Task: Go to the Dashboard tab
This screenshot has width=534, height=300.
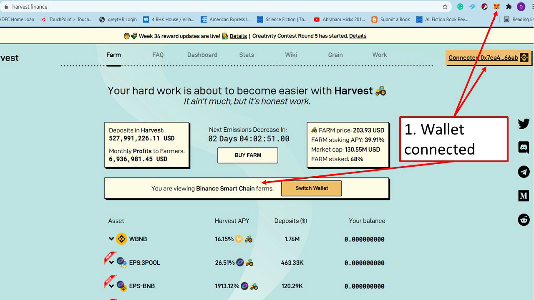Action: [x=202, y=55]
